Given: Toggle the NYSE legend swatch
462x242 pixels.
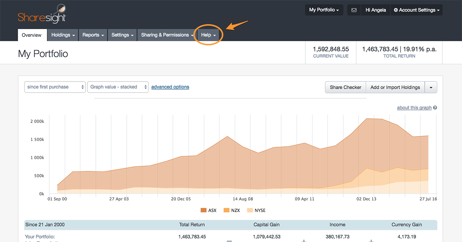Looking at the screenshot, I should coord(250,210).
